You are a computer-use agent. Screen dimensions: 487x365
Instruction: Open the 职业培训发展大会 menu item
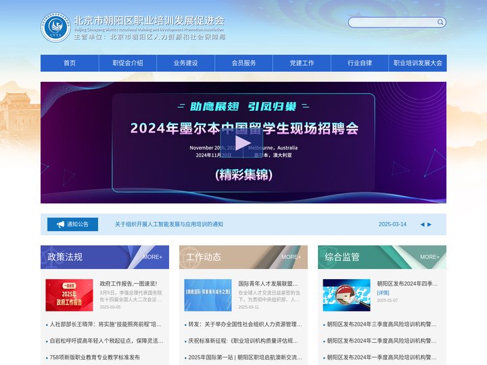(x=418, y=63)
